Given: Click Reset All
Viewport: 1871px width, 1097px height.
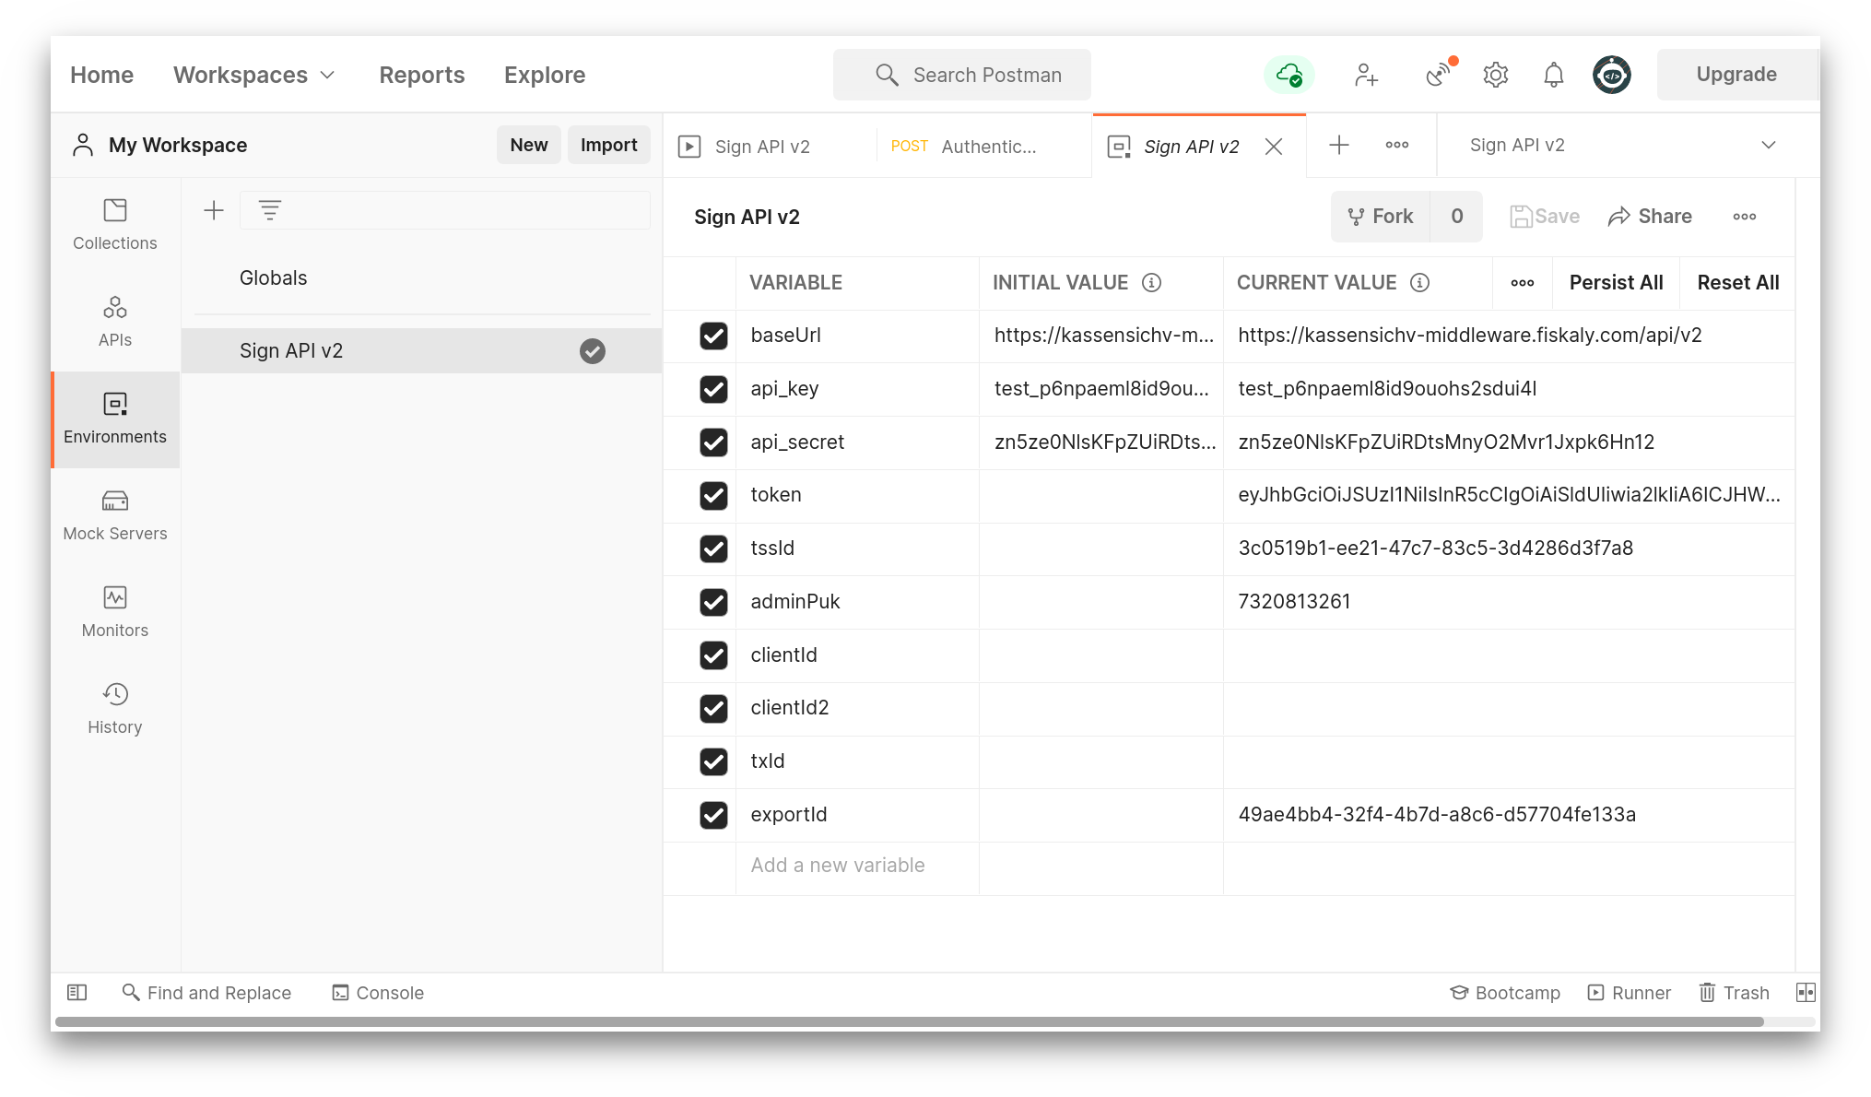Looking at the screenshot, I should point(1737,283).
